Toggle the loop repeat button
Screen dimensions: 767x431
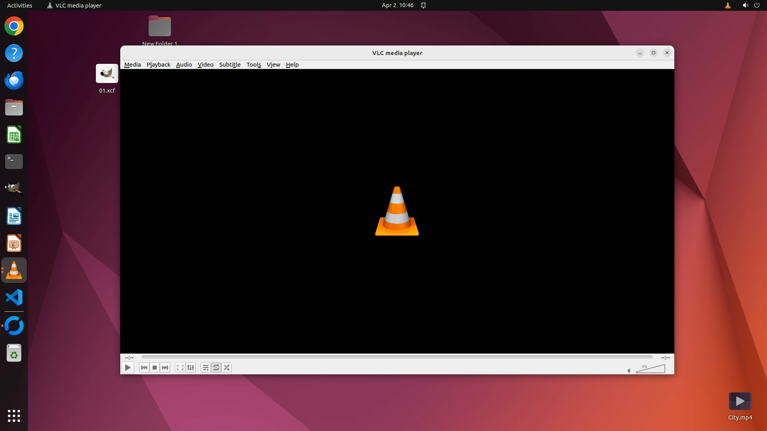coord(216,368)
